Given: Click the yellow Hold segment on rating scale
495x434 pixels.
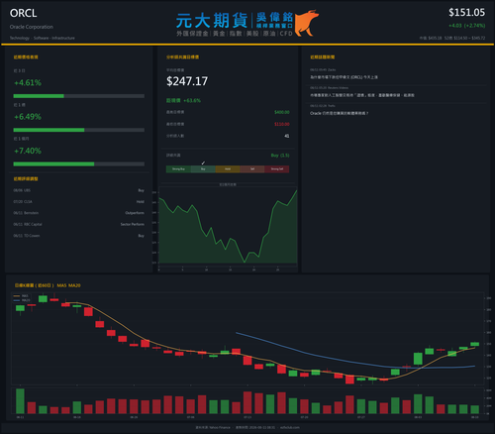Looking at the screenshot, I should (x=228, y=169).
